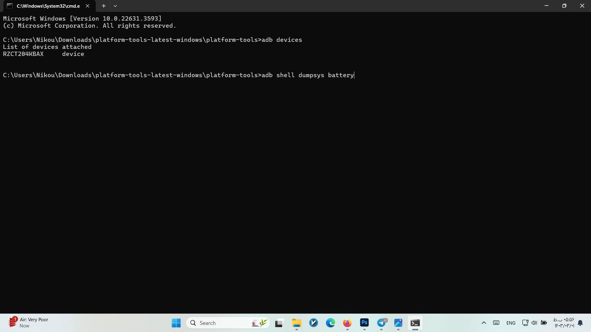Click the Volume icon in system tray
Viewport: 591px width, 332px height.
point(535,323)
